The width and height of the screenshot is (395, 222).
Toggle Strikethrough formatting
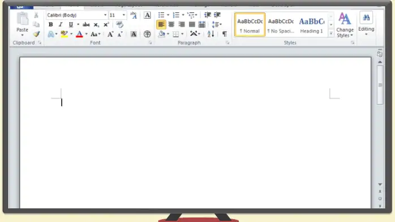point(86,24)
